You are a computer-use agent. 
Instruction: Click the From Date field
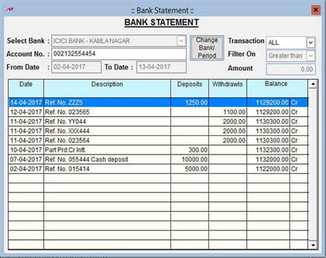coord(76,67)
